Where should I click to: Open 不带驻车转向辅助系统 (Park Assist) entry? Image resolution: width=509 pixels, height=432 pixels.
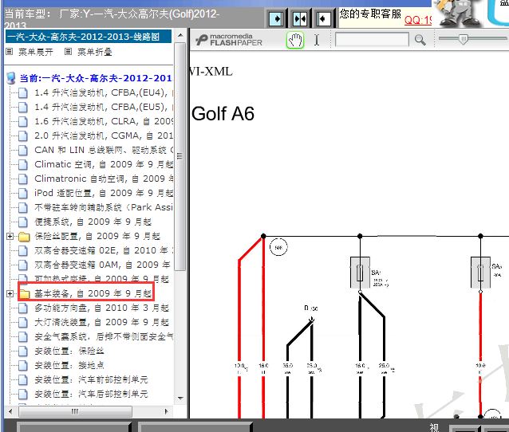104,207
